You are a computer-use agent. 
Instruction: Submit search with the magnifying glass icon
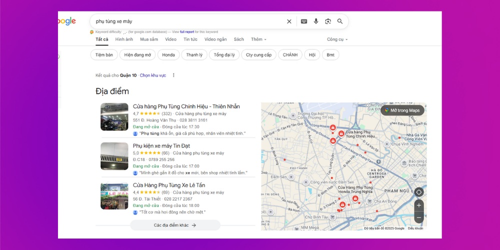pos(340,21)
